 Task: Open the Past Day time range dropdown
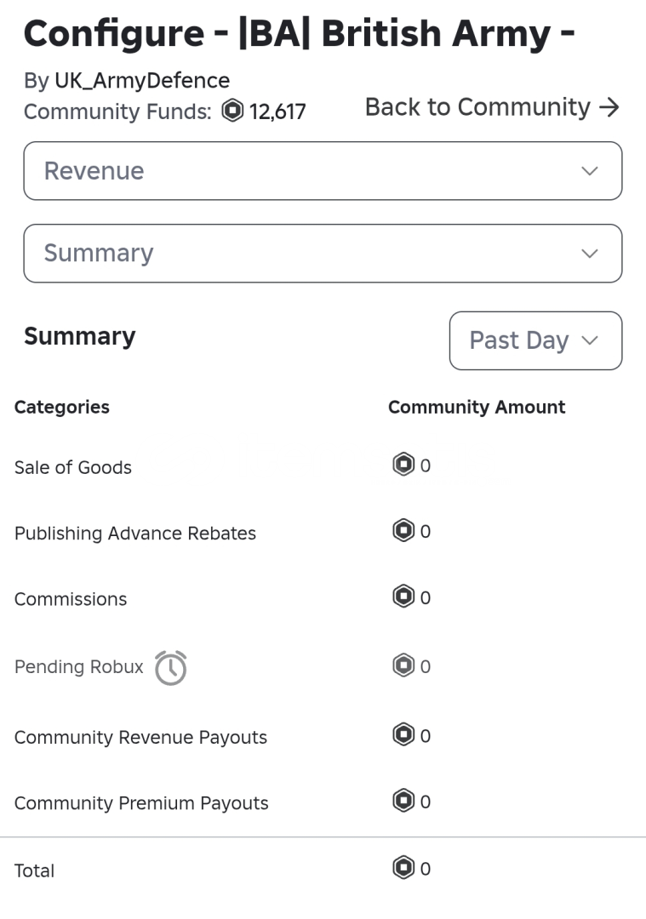(x=535, y=340)
